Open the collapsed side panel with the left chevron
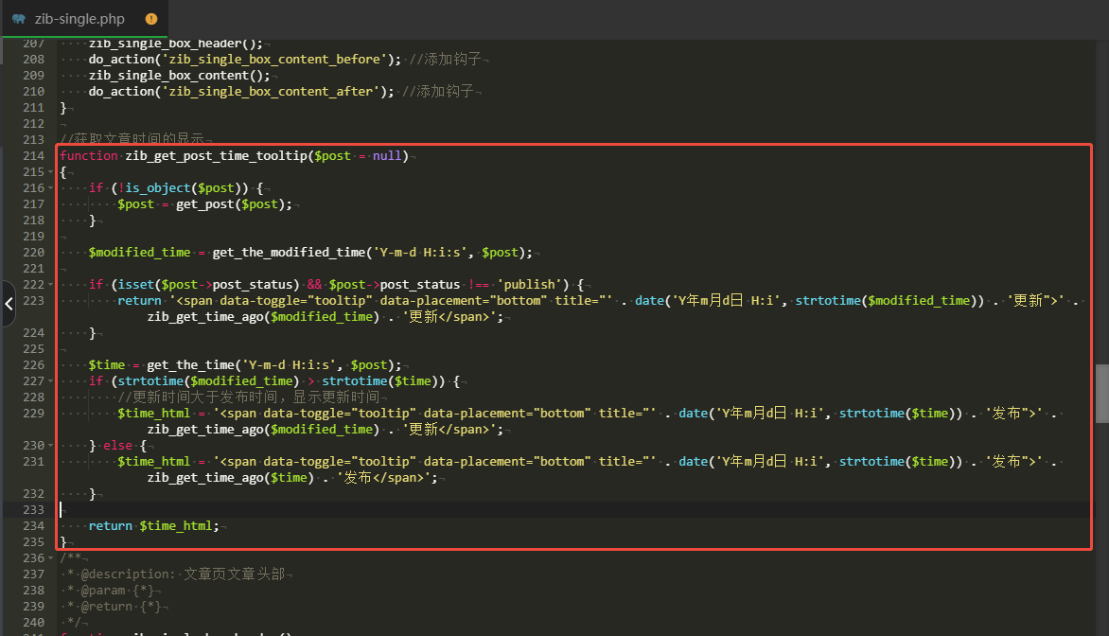The image size is (1109, 636). point(9,304)
